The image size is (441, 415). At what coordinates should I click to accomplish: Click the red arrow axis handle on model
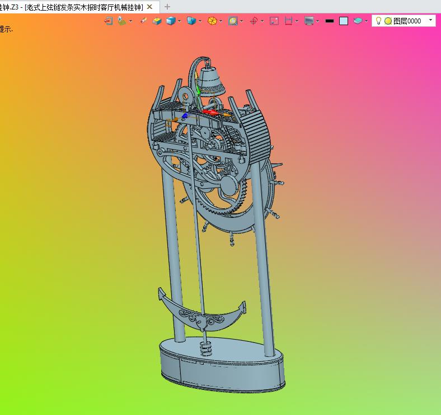point(209,112)
